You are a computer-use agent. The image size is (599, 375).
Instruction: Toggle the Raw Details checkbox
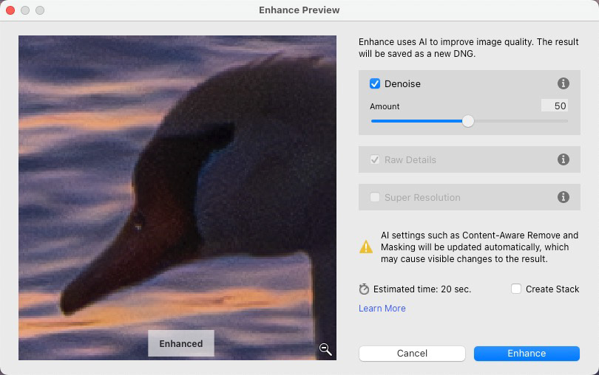coord(375,159)
